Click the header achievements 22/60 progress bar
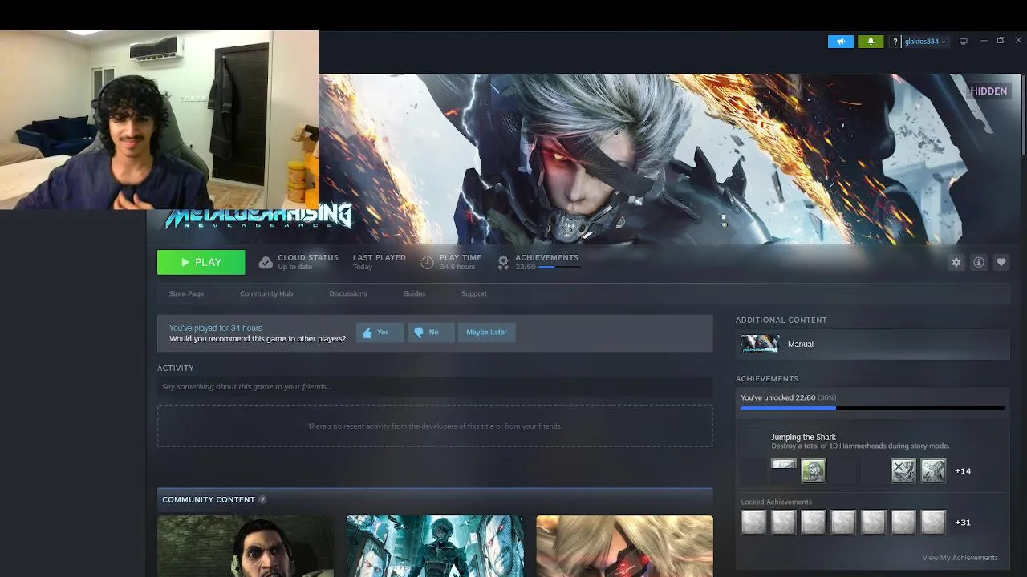The image size is (1027, 577). pyautogui.click(x=558, y=267)
